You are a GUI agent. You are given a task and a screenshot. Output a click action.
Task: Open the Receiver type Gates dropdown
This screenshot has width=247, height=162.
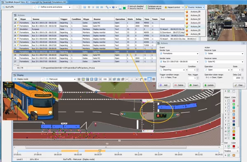(x=224, y=54)
